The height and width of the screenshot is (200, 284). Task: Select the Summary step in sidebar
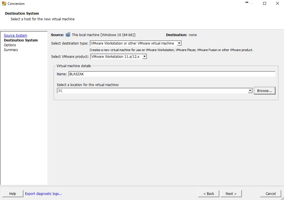(11, 50)
